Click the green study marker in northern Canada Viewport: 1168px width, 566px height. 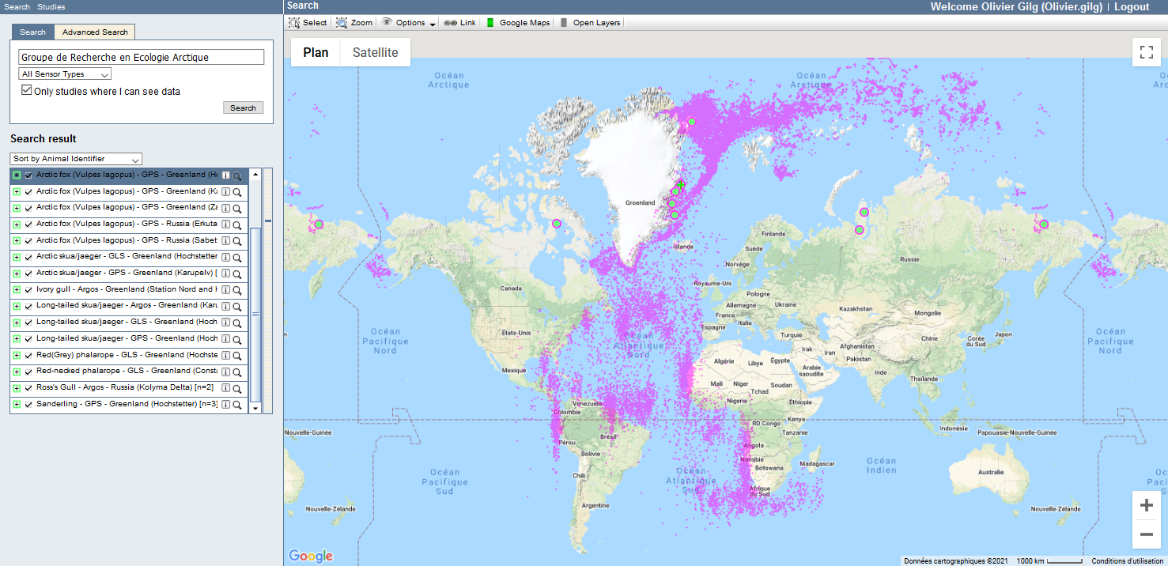click(x=557, y=225)
